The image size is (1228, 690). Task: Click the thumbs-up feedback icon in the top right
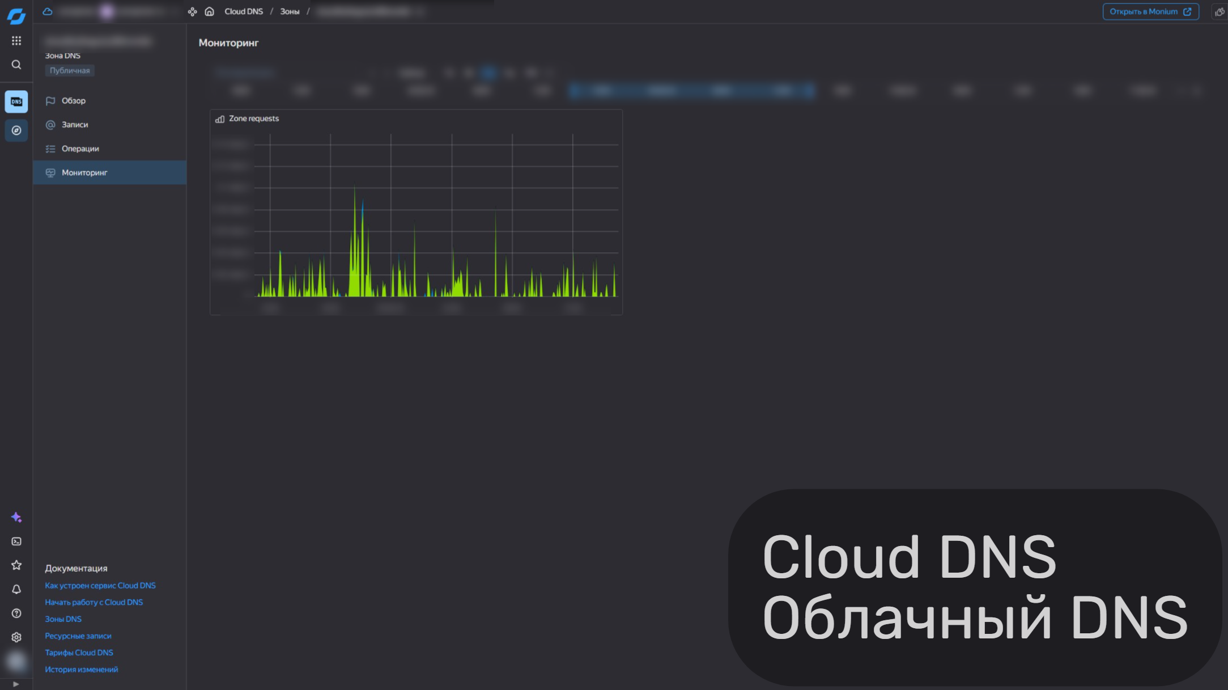1219,11
